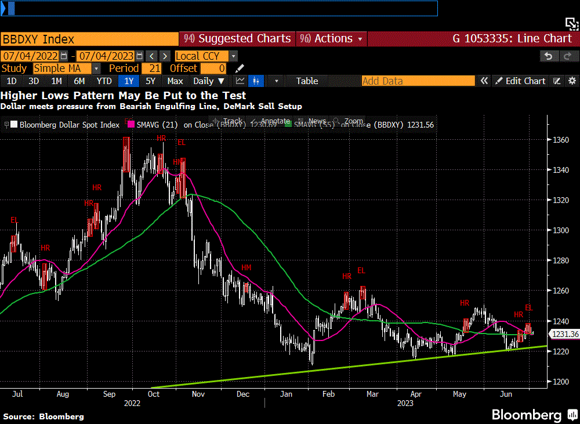The width and height of the screenshot is (580, 424).
Task: Open the chart type dropdown arrow
Action: click(276, 81)
